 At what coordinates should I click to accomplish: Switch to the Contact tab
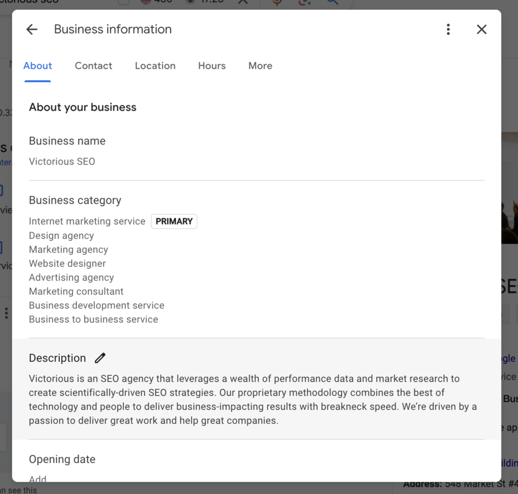pos(93,66)
